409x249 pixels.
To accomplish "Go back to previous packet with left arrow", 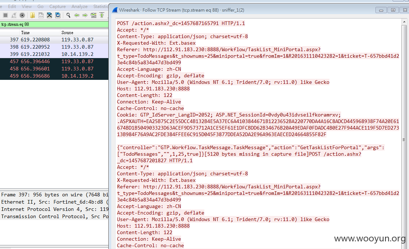I will (x=77, y=15).
